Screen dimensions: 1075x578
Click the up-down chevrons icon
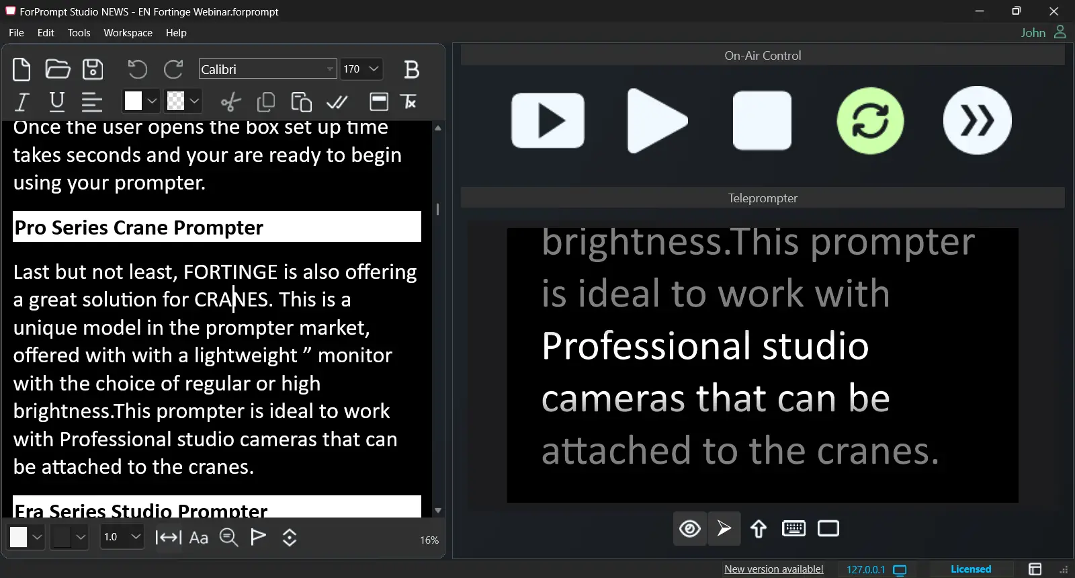click(x=290, y=538)
